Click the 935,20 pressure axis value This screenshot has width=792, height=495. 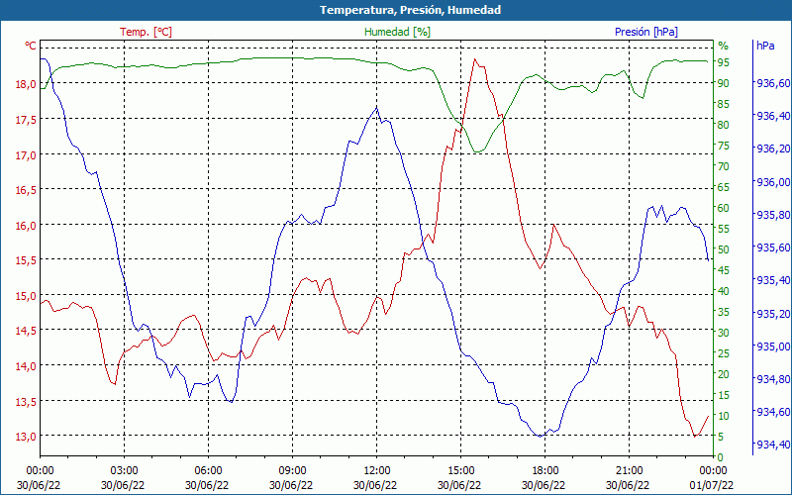coord(773,314)
